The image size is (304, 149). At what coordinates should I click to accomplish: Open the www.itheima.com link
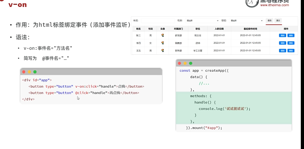(274, 5)
